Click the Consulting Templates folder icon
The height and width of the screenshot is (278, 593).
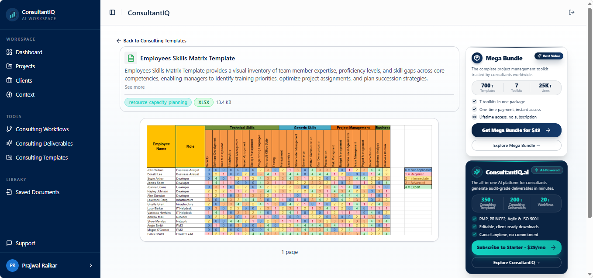[x=10, y=157]
